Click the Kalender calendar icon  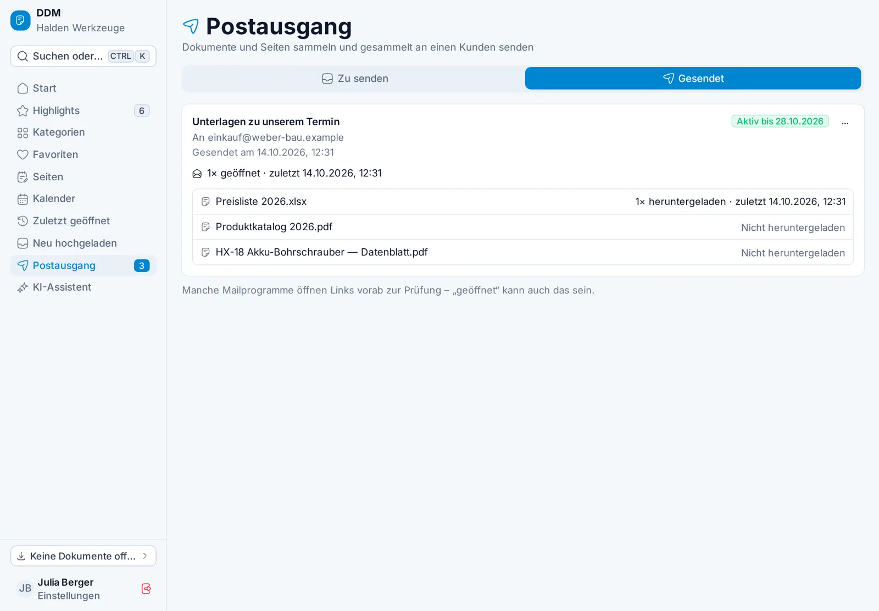click(23, 199)
